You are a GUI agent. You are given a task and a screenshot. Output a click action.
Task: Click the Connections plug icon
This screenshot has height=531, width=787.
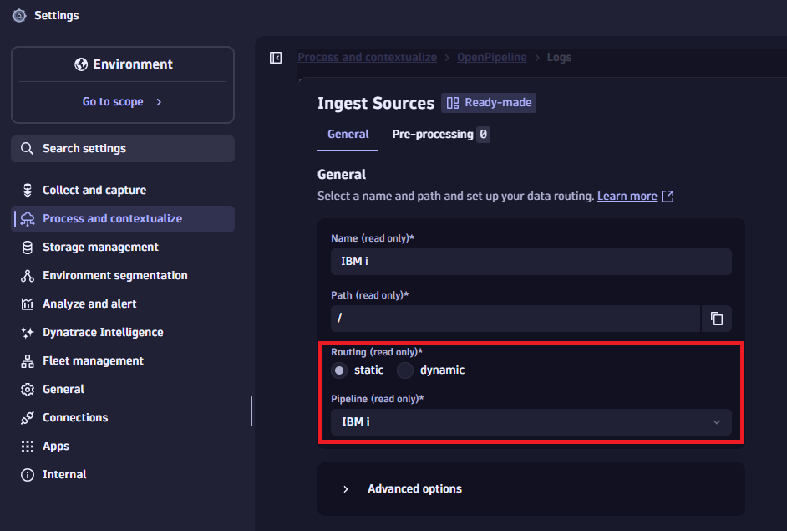(x=28, y=418)
